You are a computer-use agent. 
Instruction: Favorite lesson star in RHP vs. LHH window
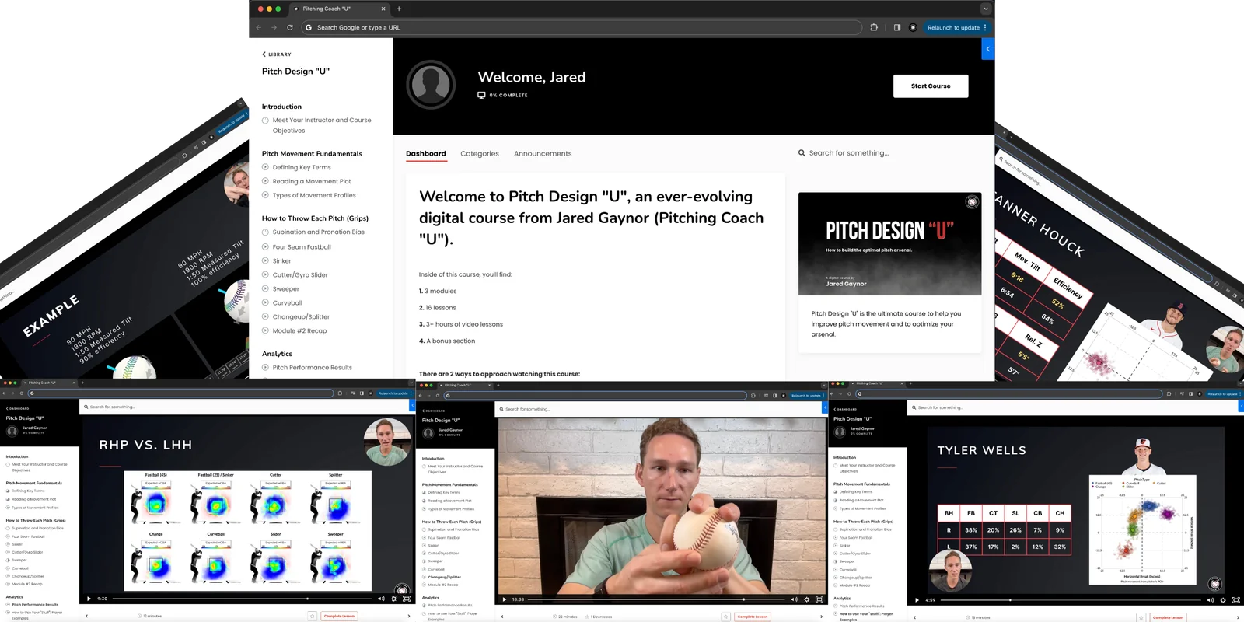313,616
